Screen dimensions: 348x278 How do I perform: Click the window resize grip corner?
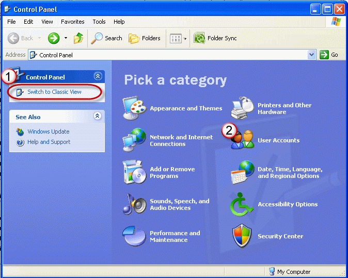coord(342,272)
